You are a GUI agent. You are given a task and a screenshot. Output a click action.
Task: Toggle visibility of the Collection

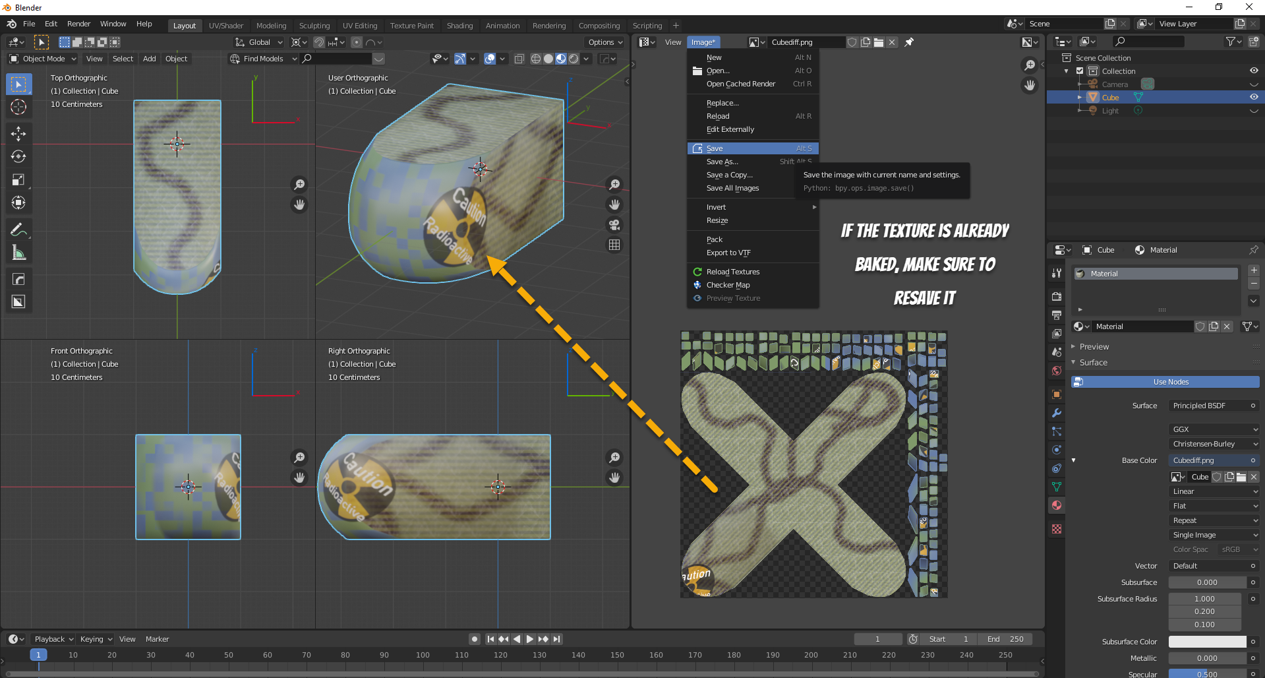point(1254,71)
